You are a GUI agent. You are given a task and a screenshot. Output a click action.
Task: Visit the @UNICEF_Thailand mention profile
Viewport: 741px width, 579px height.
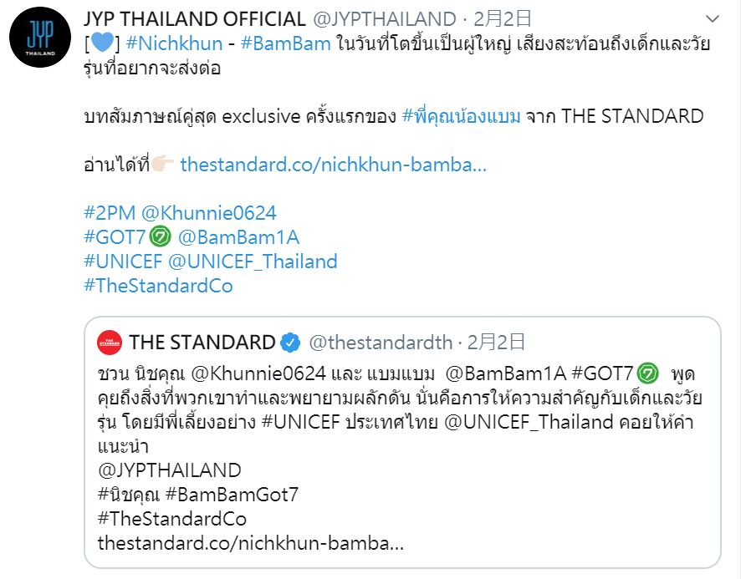(x=253, y=262)
